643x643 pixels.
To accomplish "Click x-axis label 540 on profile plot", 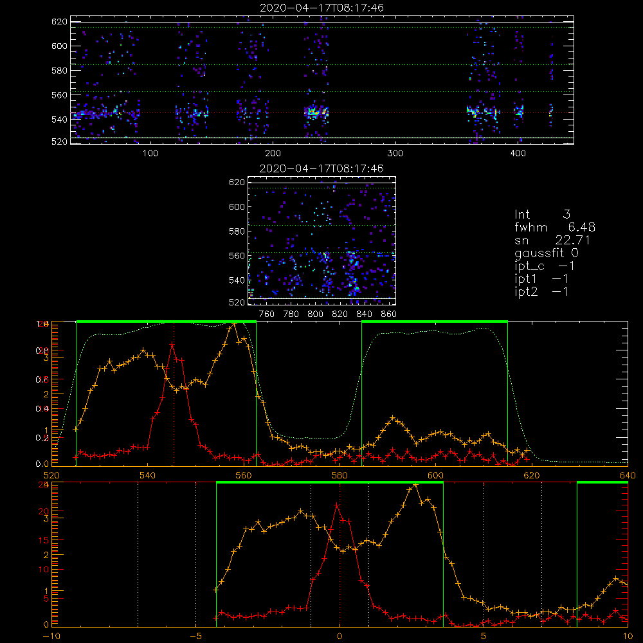I will tap(147, 475).
